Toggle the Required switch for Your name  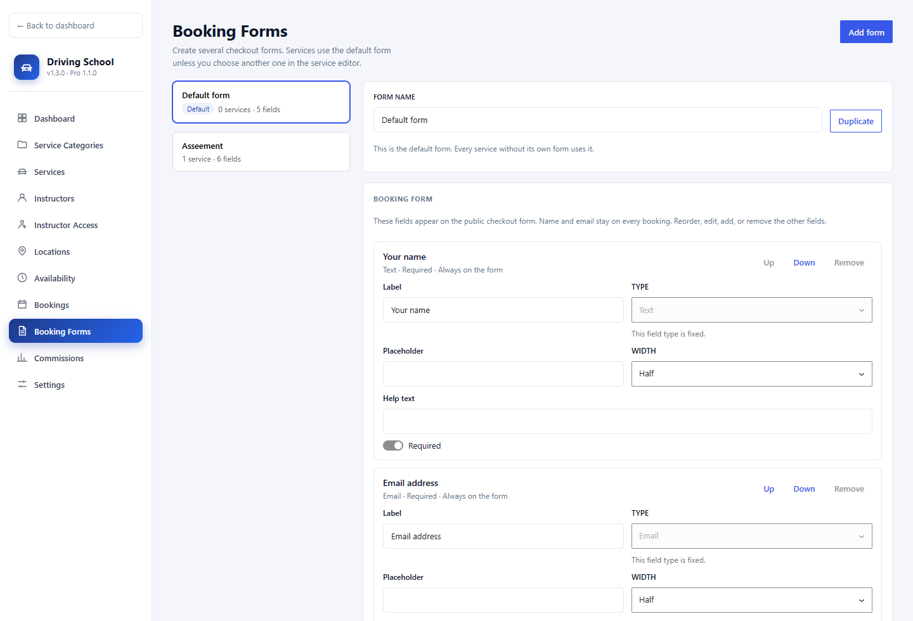click(x=393, y=445)
